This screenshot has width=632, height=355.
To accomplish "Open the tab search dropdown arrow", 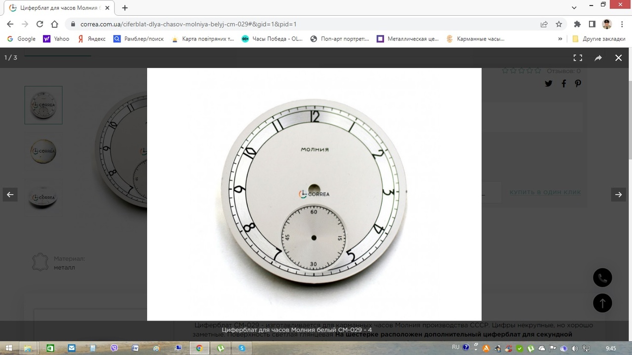I will click(x=574, y=8).
